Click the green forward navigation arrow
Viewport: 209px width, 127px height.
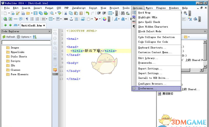(x=10, y=25)
